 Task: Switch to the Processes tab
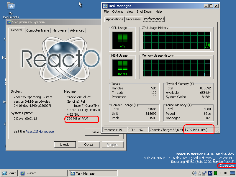(x=133, y=19)
